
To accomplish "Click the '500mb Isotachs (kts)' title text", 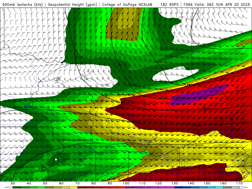I will (x=22, y=4).
